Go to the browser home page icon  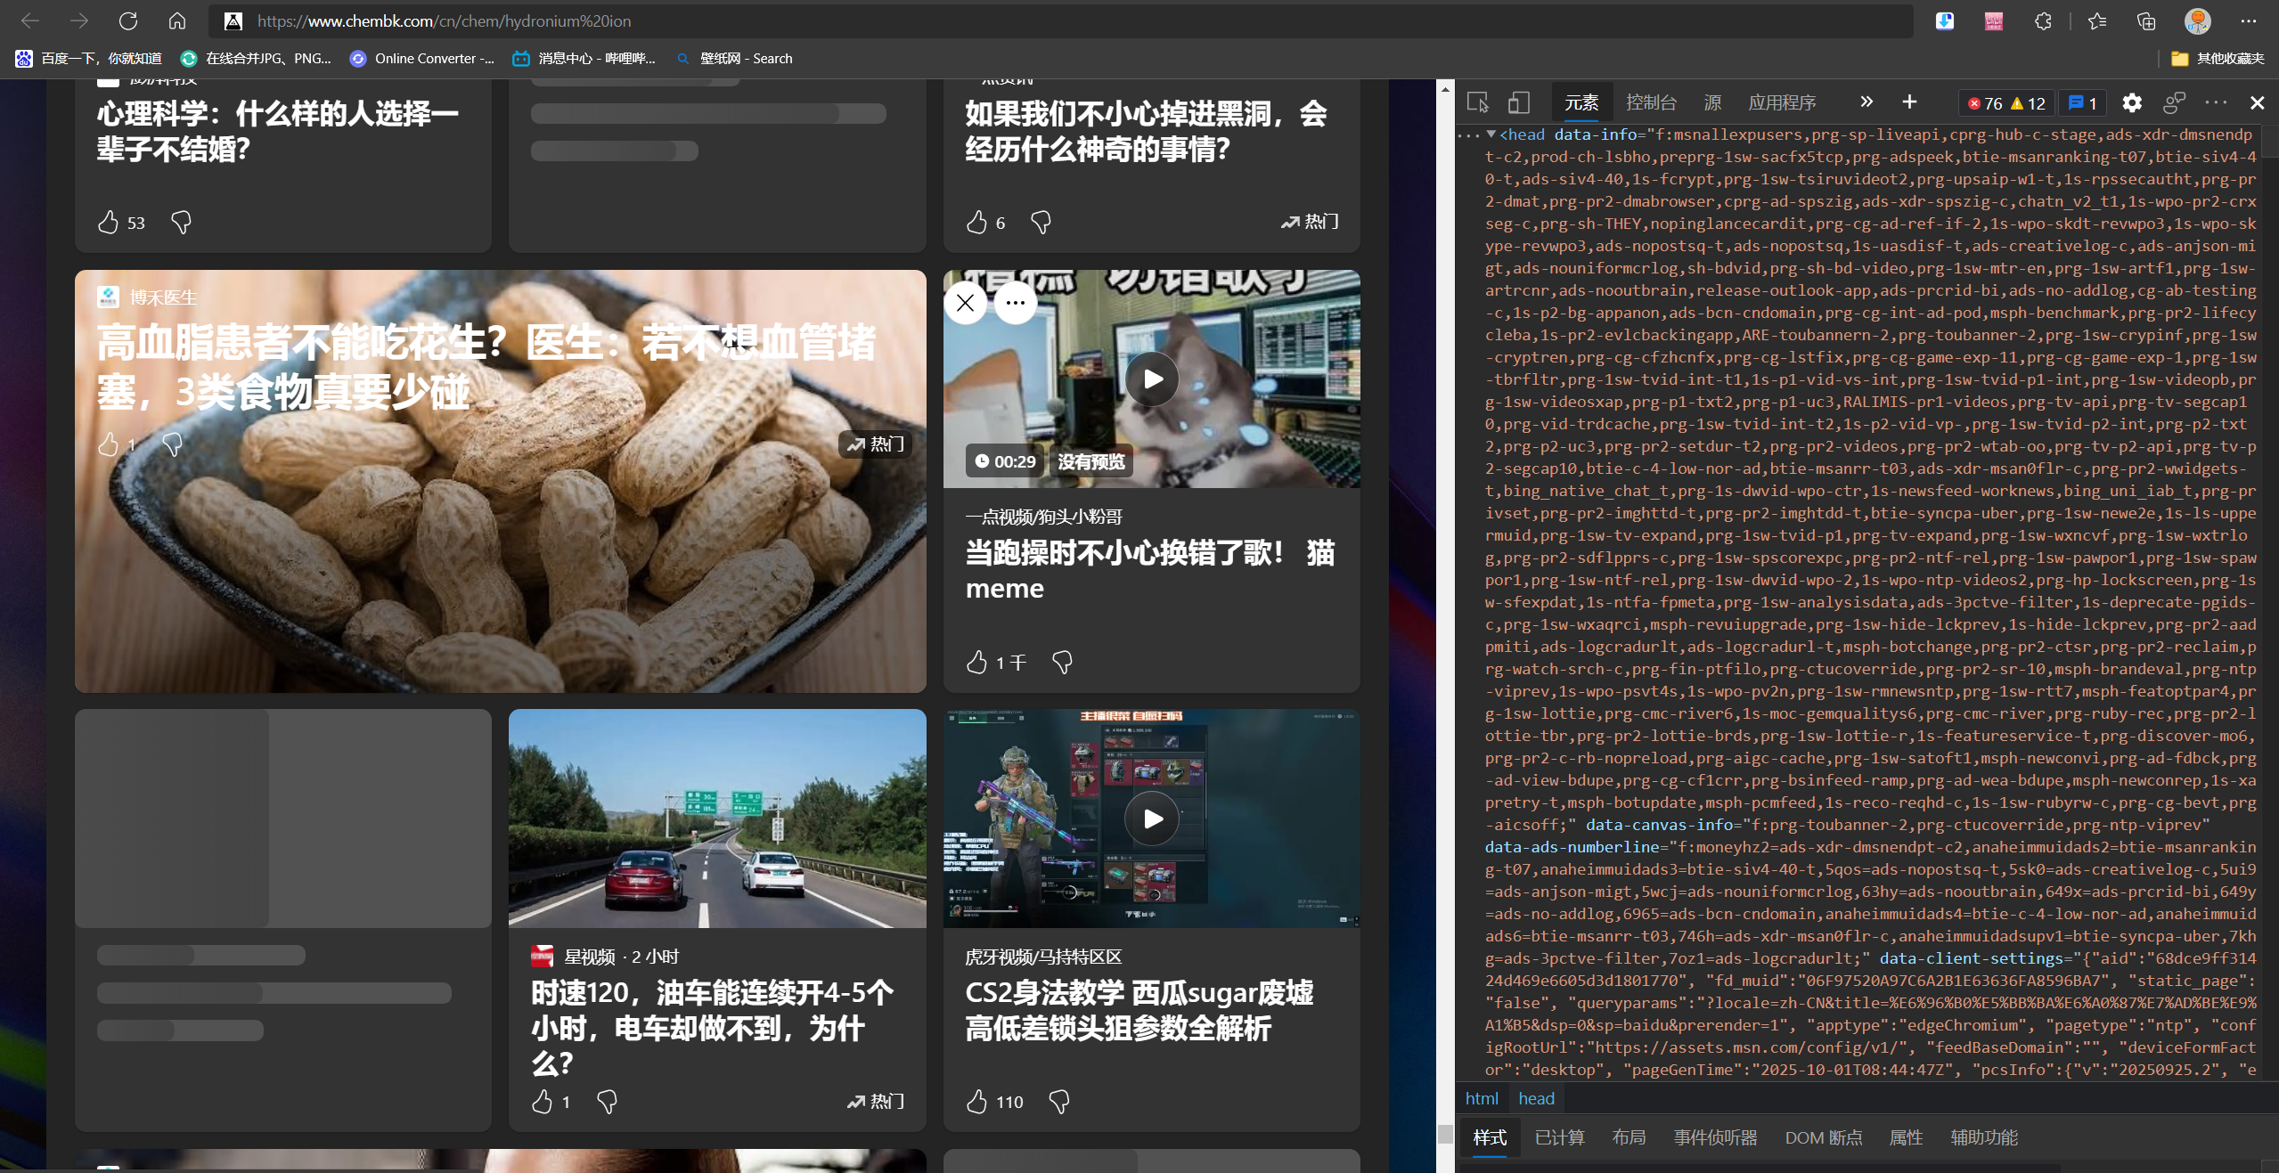pos(177,20)
